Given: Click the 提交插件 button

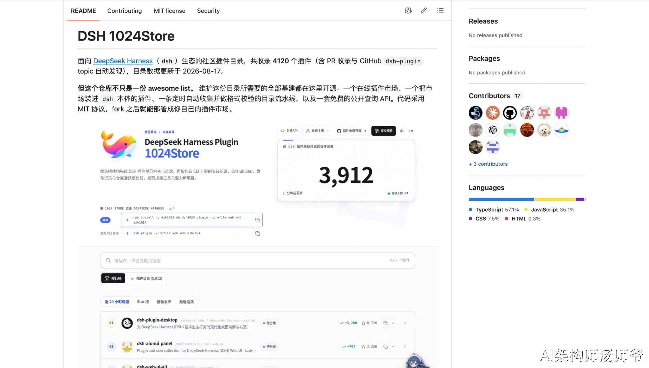Looking at the screenshot, I should (x=384, y=131).
